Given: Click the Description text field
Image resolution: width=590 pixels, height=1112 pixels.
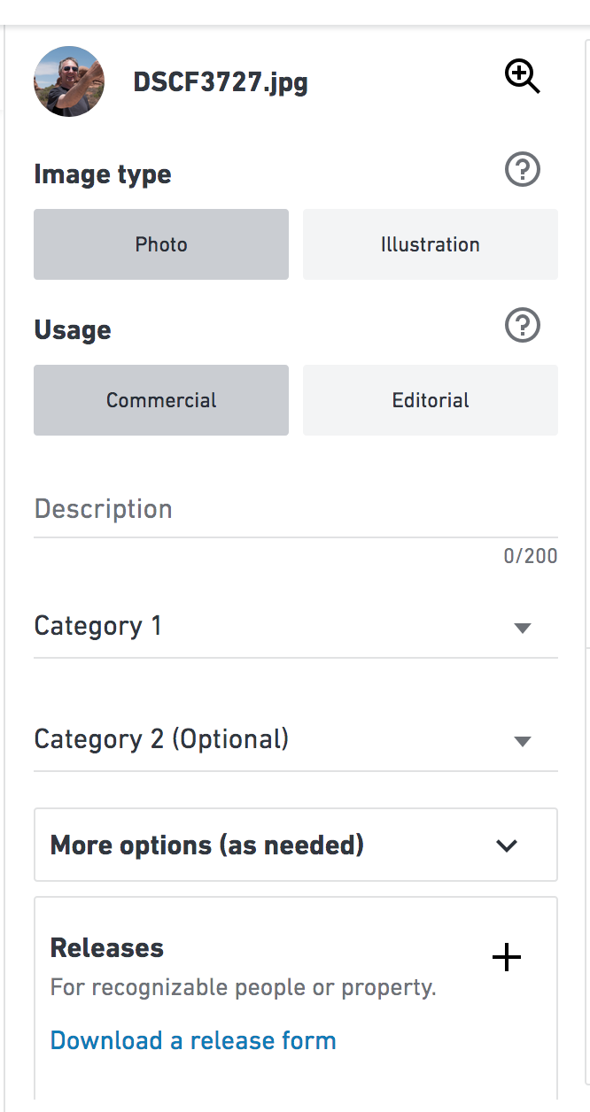Looking at the screenshot, I should click(296, 509).
